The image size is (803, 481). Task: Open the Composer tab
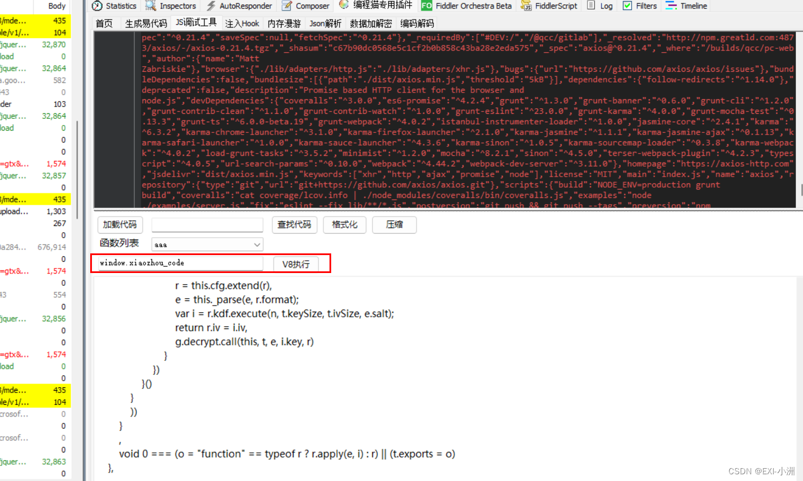click(305, 6)
